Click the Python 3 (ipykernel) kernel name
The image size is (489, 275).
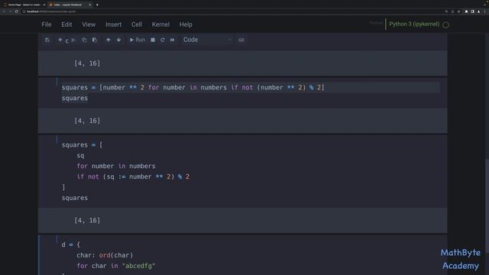point(414,24)
